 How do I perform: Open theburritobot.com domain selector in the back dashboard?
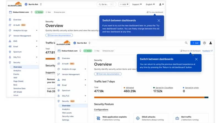pyautogui.click(x=21, y=12)
